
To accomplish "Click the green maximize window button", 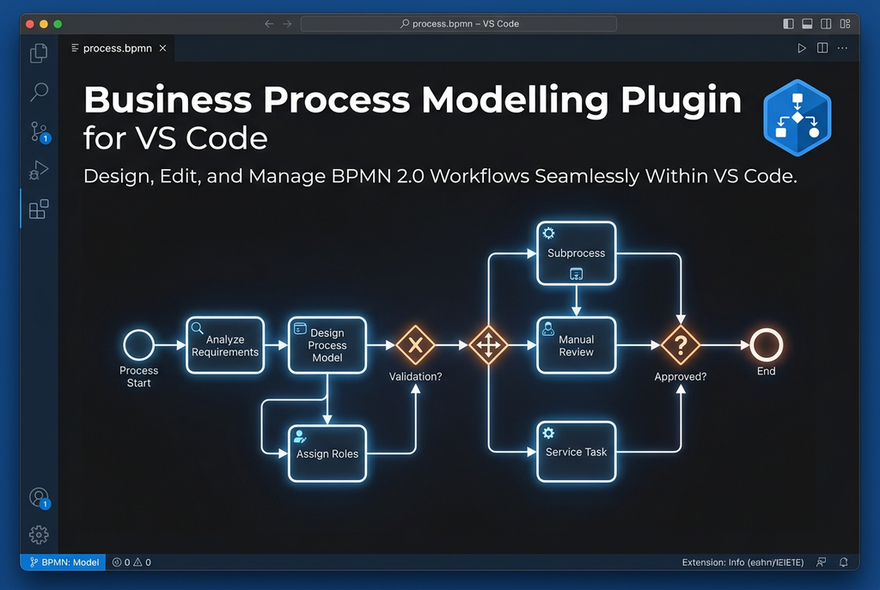I will point(58,24).
